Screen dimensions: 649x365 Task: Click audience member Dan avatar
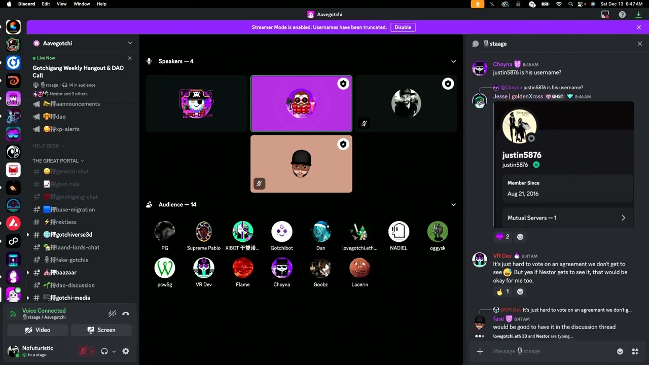tap(321, 232)
